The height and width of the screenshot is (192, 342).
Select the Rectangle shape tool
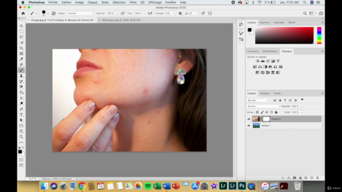[x=21, y=126]
